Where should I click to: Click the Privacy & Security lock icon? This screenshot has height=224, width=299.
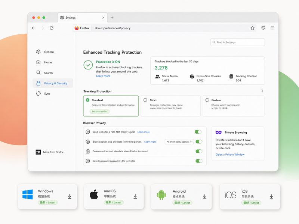(x=38, y=83)
